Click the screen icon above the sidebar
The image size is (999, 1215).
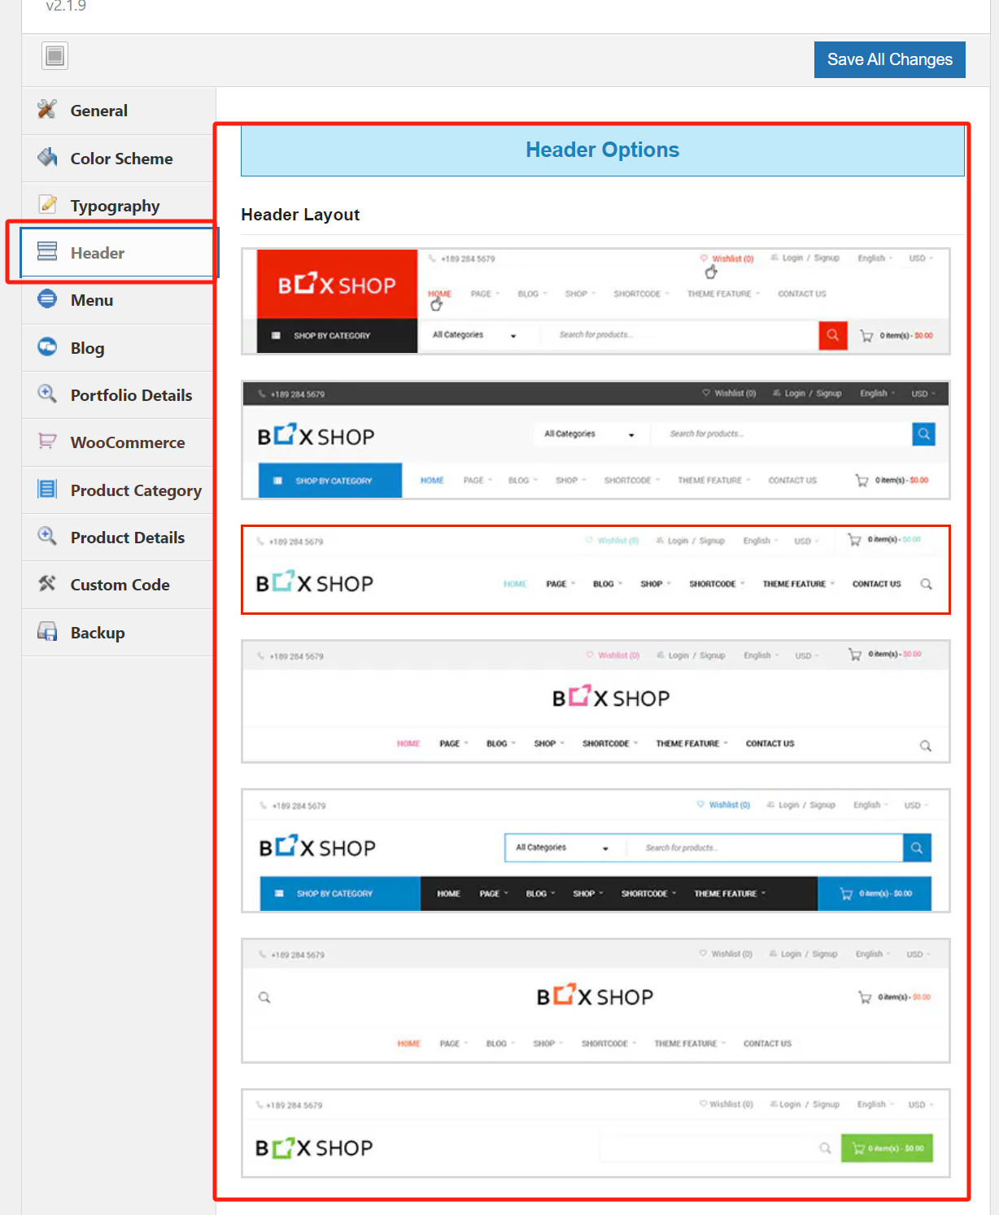click(x=55, y=55)
